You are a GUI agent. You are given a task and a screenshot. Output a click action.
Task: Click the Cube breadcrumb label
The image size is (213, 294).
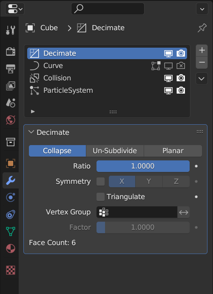49,28
